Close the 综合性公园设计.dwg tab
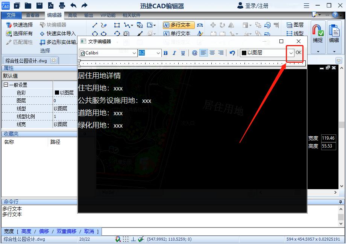346x244 pixels. 54,60
